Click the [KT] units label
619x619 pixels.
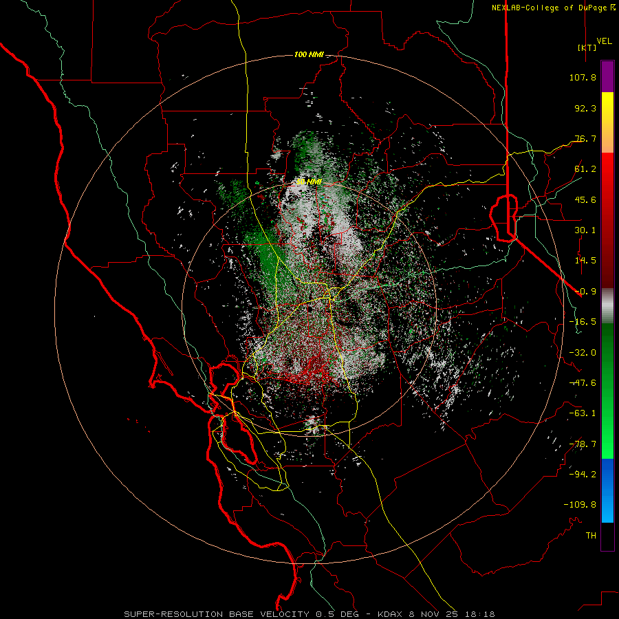(587, 47)
